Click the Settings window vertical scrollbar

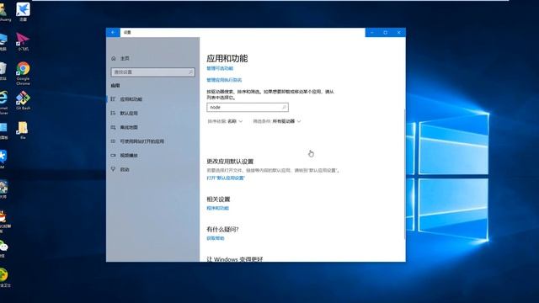coord(404,174)
